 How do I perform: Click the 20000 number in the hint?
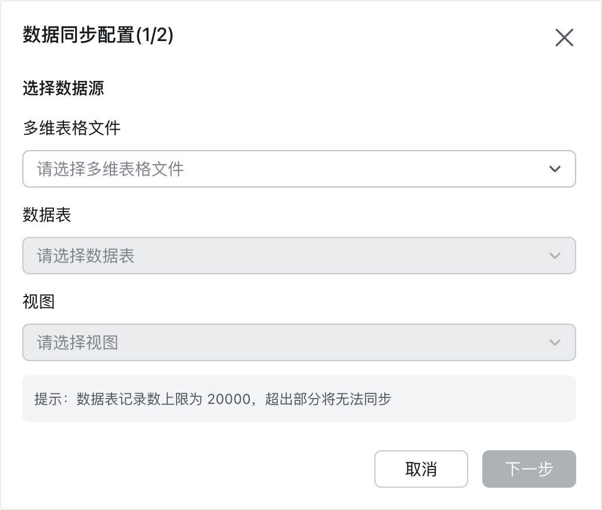[x=229, y=399]
